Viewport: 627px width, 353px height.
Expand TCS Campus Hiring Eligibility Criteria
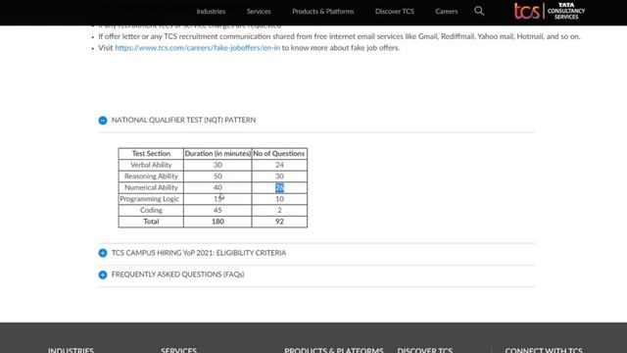(x=103, y=253)
